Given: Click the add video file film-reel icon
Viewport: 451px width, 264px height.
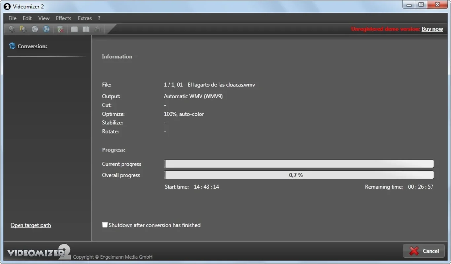Looking at the screenshot, I should (x=12, y=29).
